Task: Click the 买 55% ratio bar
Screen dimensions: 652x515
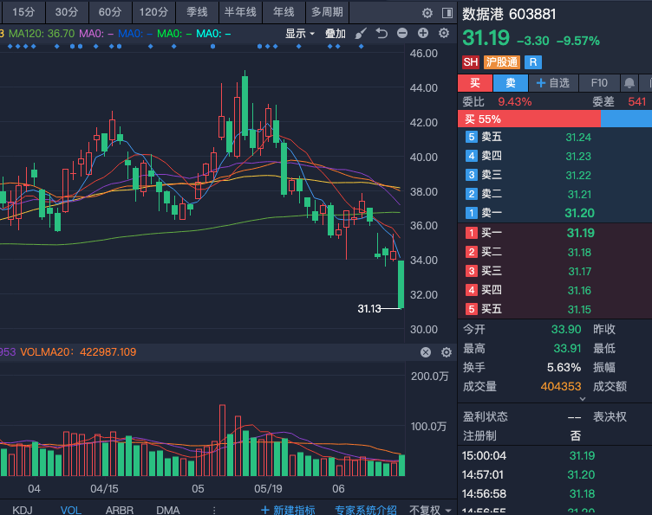Action: coord(529,119)
